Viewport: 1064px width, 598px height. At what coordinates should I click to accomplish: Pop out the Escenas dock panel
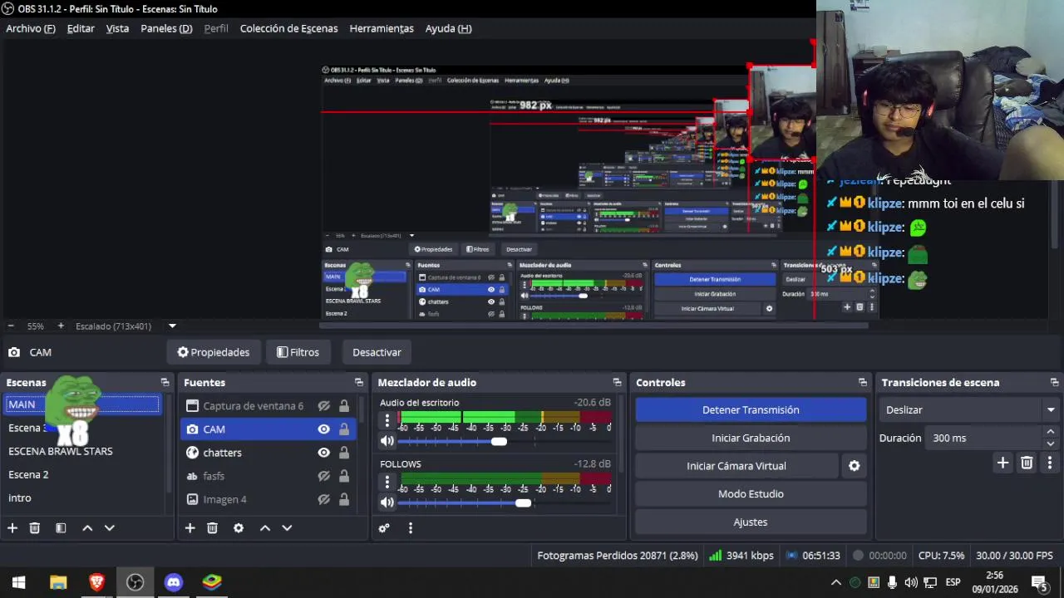[165, 382]
